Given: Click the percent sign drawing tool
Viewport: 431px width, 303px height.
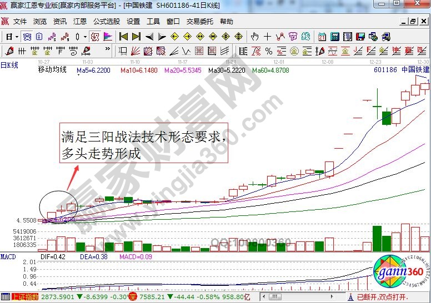Looking at the screenshot, I should (x=268, y=51).
